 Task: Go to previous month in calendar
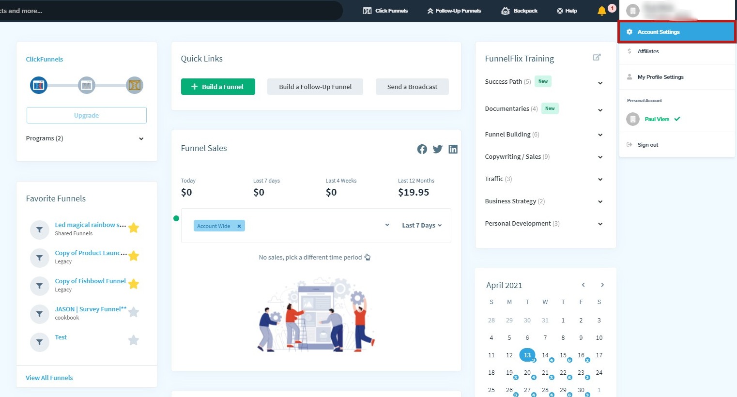(x=583, y=285)
